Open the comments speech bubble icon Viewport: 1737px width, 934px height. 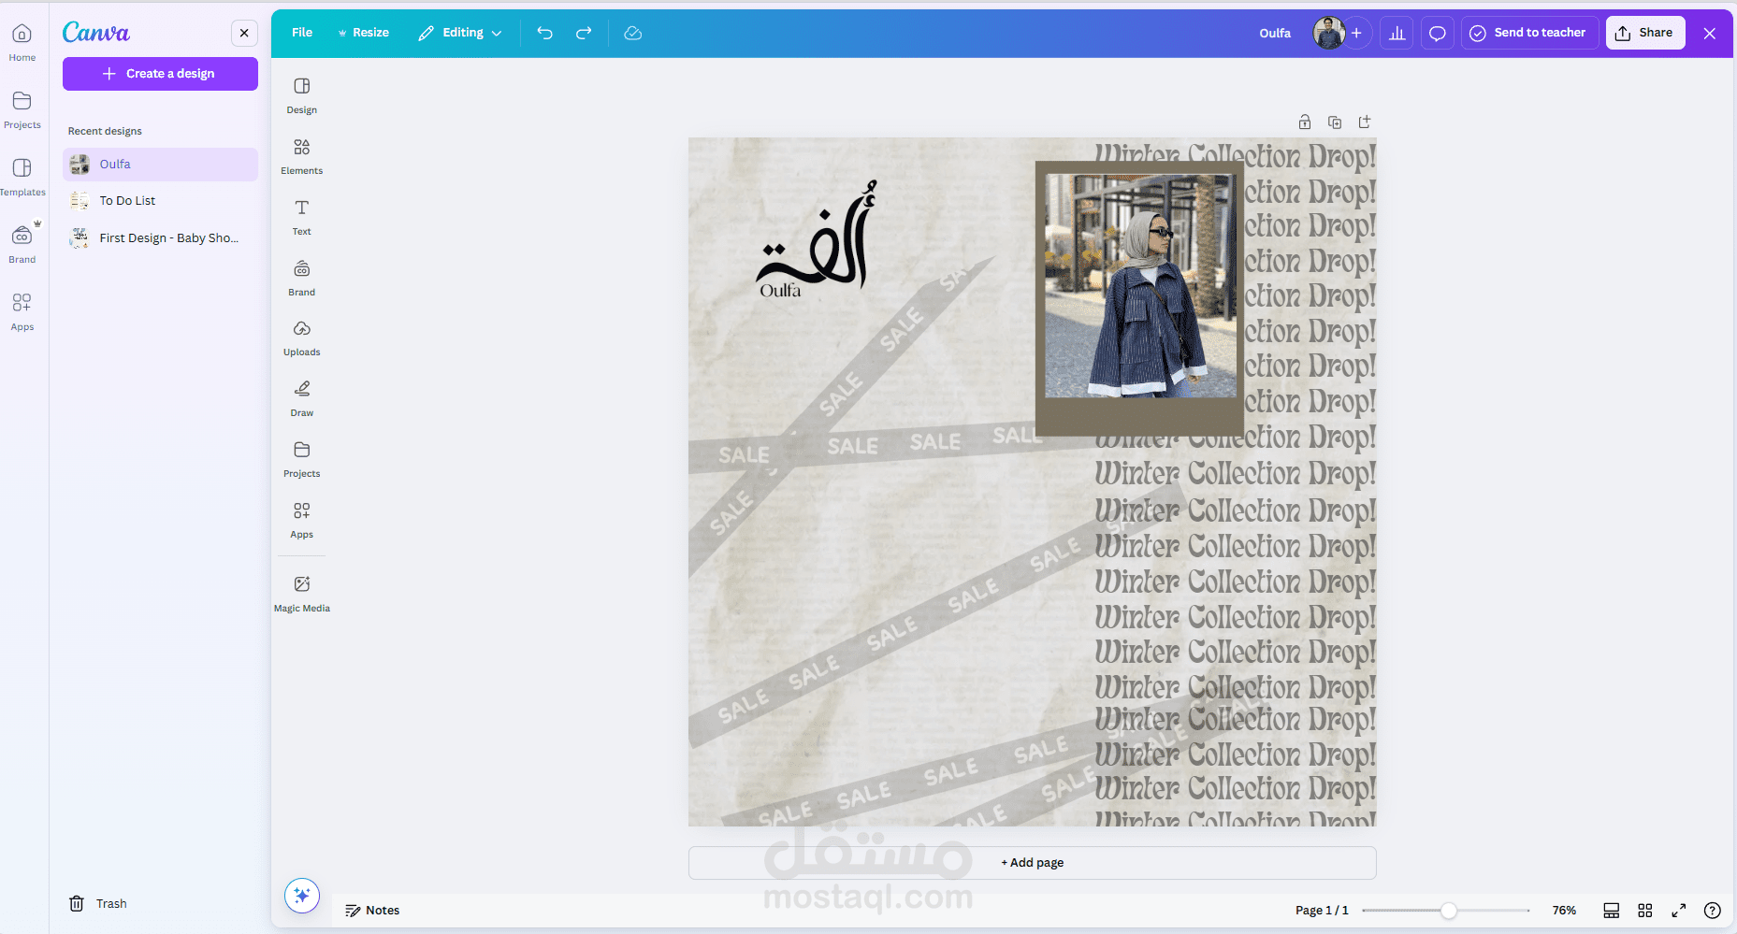click(x=1438, y=33)
